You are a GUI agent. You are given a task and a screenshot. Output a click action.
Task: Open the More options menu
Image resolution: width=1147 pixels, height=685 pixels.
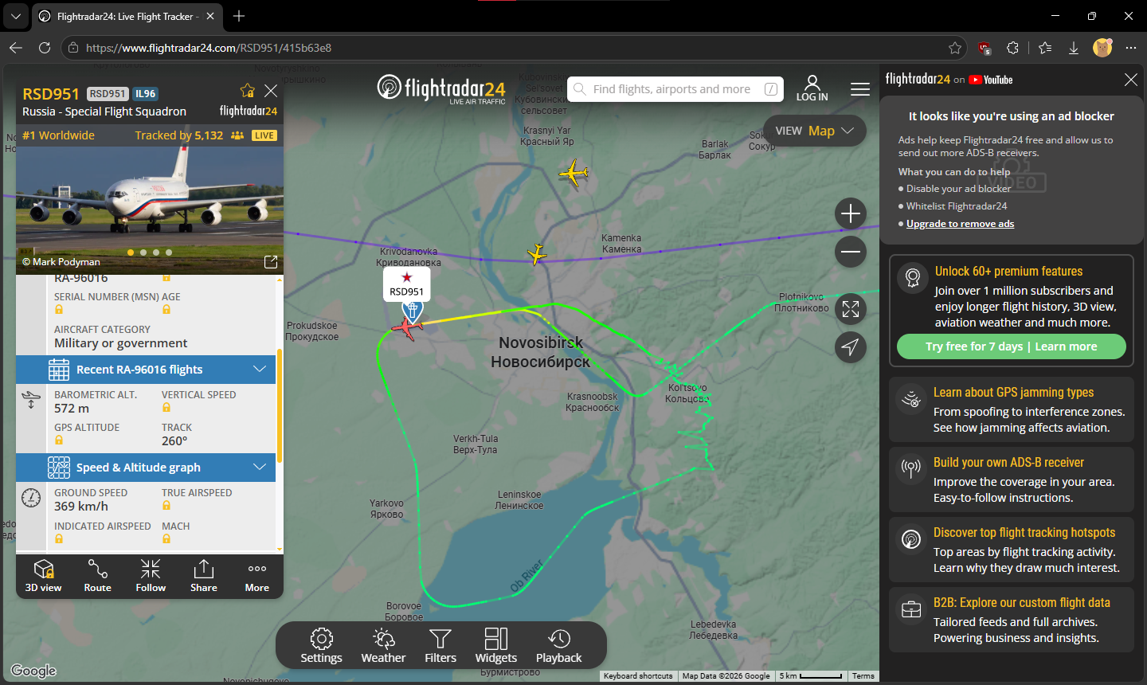256,576
